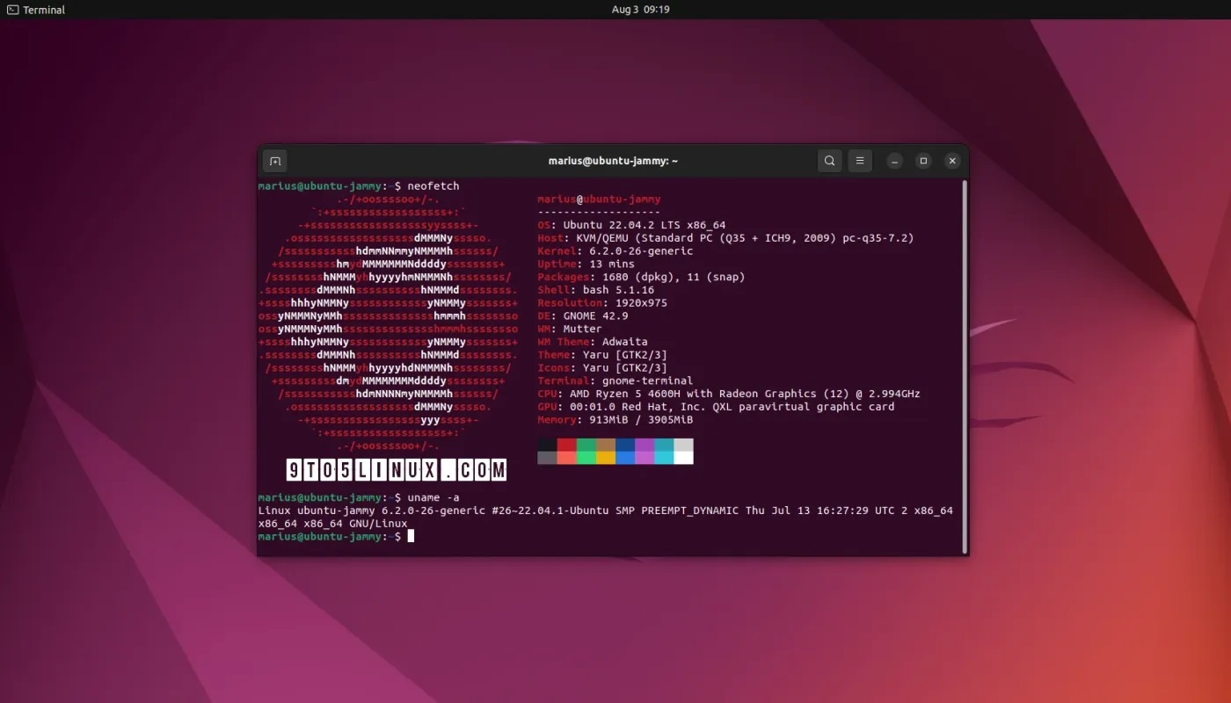Click the green color swatch in the palette
The image size is (1231, 703).
tap(587, 453)
